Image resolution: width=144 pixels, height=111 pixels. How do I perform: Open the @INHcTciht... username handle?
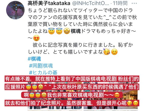tap(91, 3)
